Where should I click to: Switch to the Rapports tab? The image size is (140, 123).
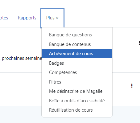(27, 18)
